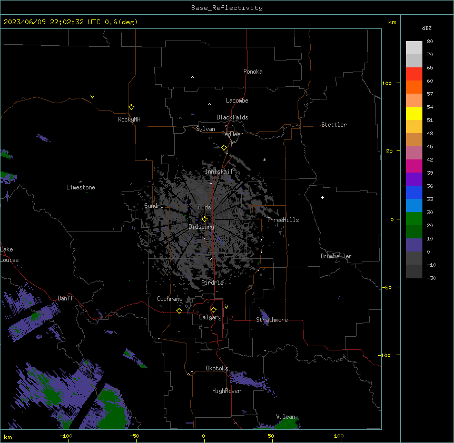The height and width of the screenshot is (443, 454).
Task: Click the white plus marker north of Drumheller
Action: pyautogui.click(x=322, y=197)
